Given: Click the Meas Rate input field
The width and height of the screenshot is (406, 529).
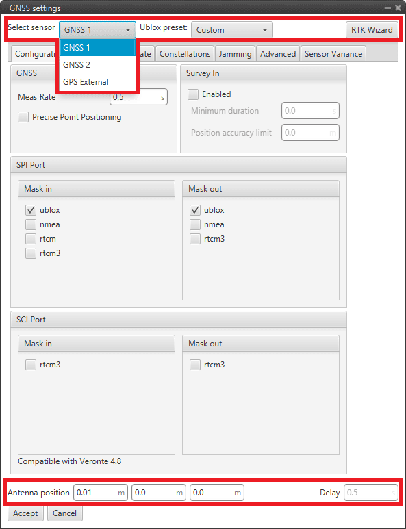Looking at the screenshot, I should tap(138, 97).
